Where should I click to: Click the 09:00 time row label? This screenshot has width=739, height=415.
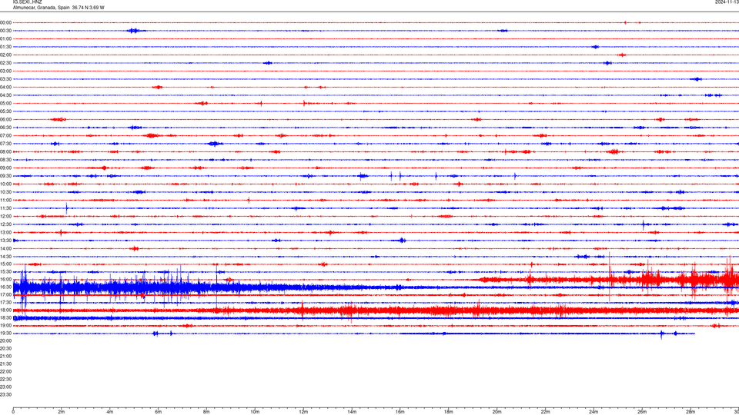(5, 168)
